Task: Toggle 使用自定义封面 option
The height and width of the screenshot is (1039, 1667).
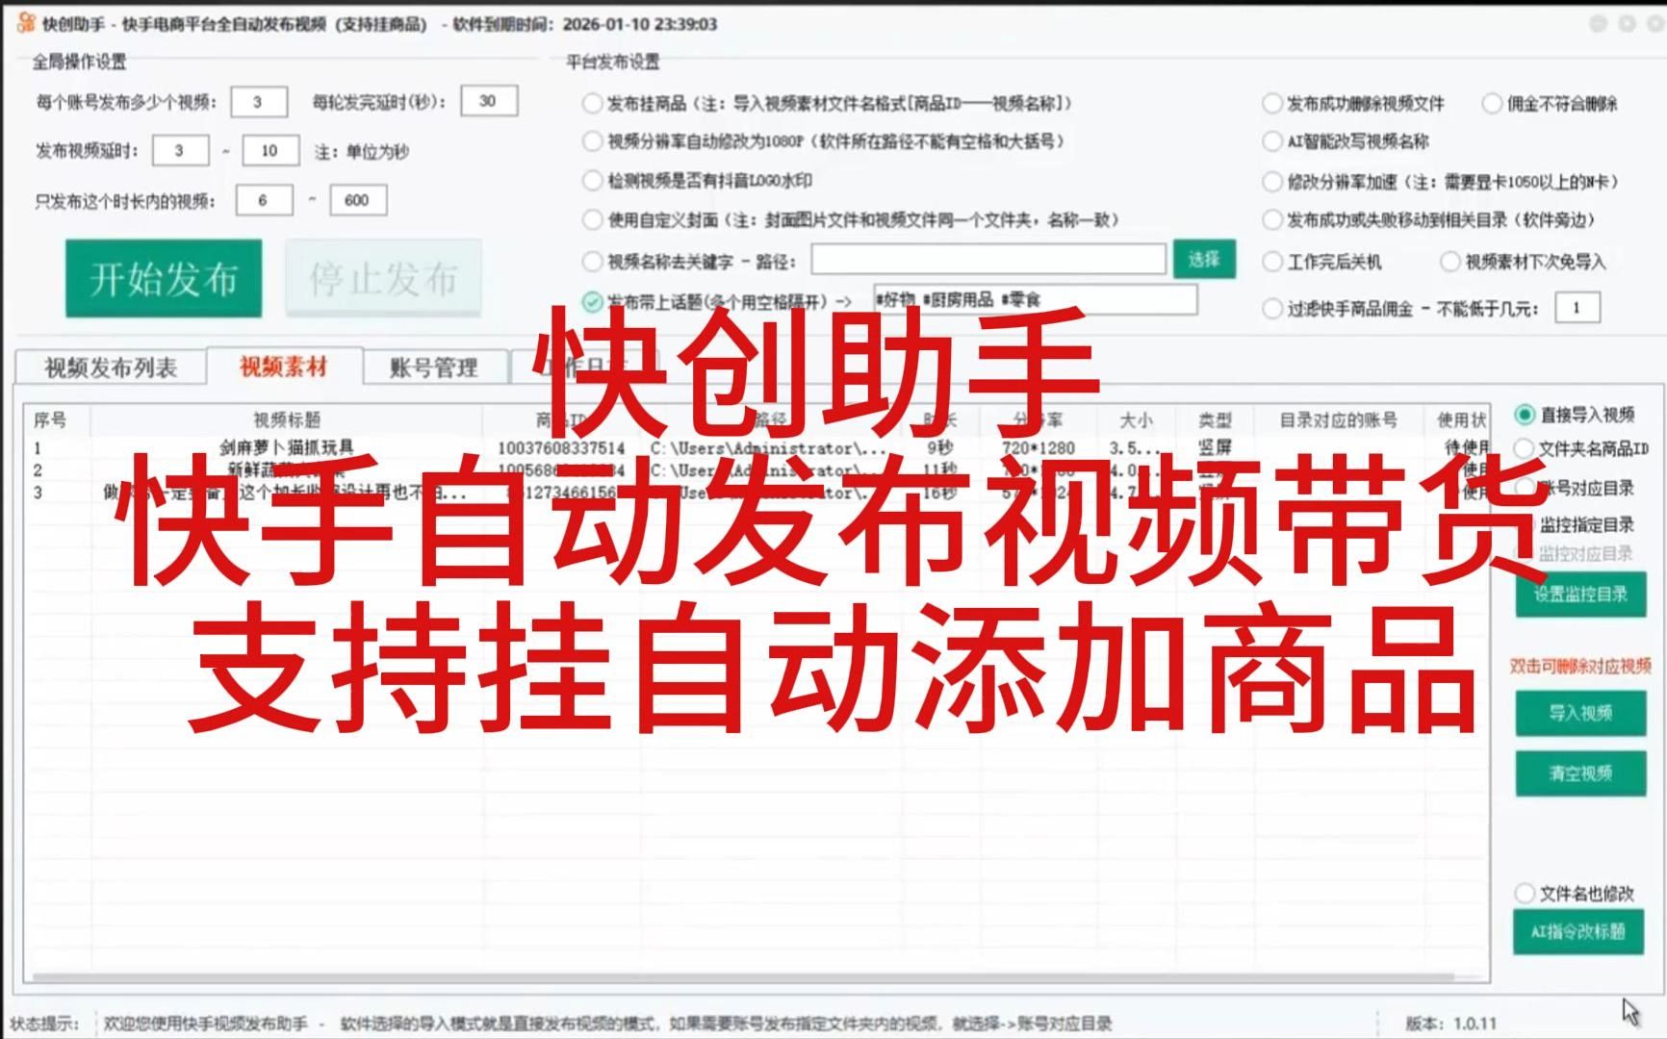Action: [592, 219]
